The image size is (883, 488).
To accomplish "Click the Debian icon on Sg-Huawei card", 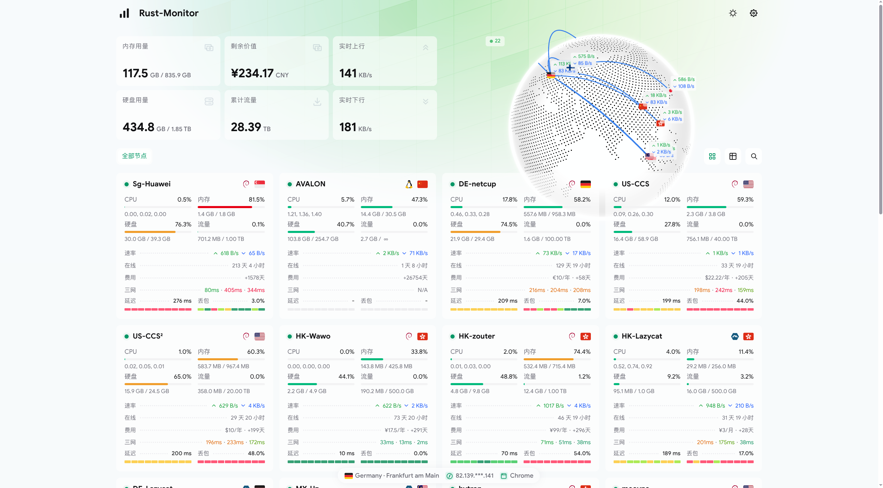I will (x=246, y=184).
